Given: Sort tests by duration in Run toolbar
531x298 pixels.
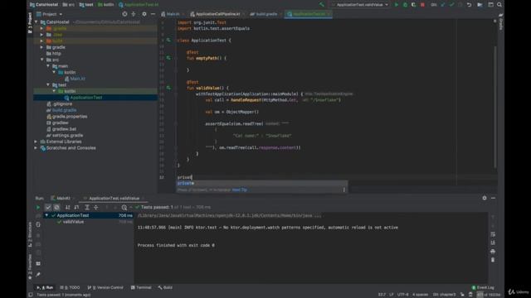Looking at the screenshot, I should (76, 207).
